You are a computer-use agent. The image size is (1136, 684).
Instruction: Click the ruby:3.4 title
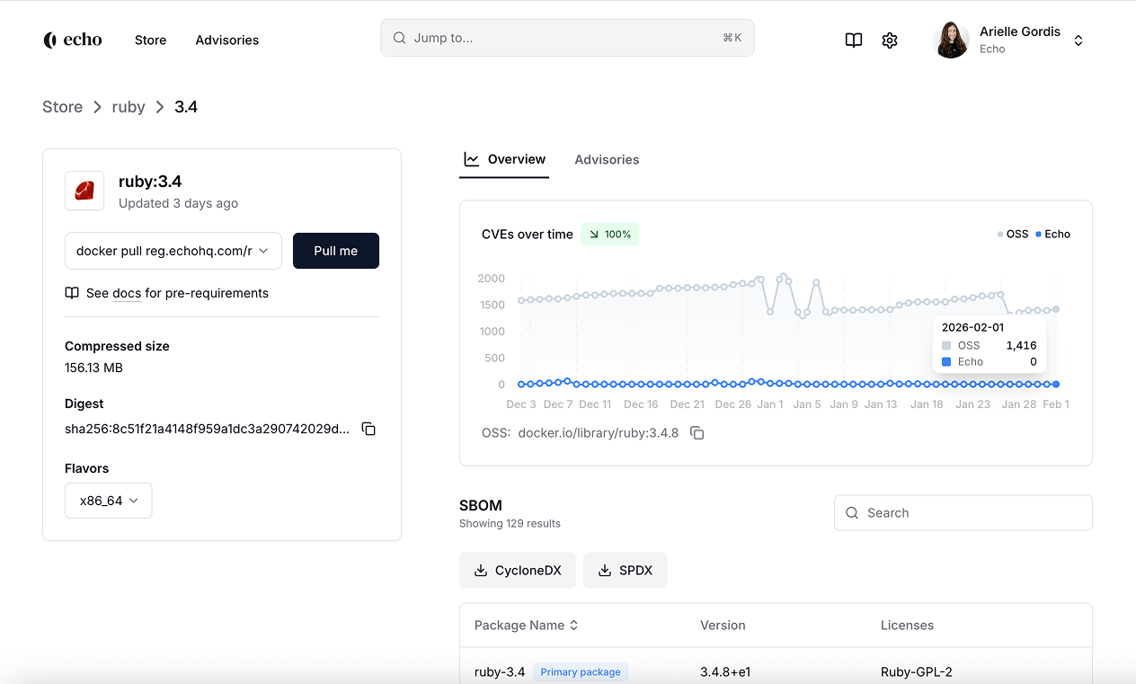click(x=150, y=182)
